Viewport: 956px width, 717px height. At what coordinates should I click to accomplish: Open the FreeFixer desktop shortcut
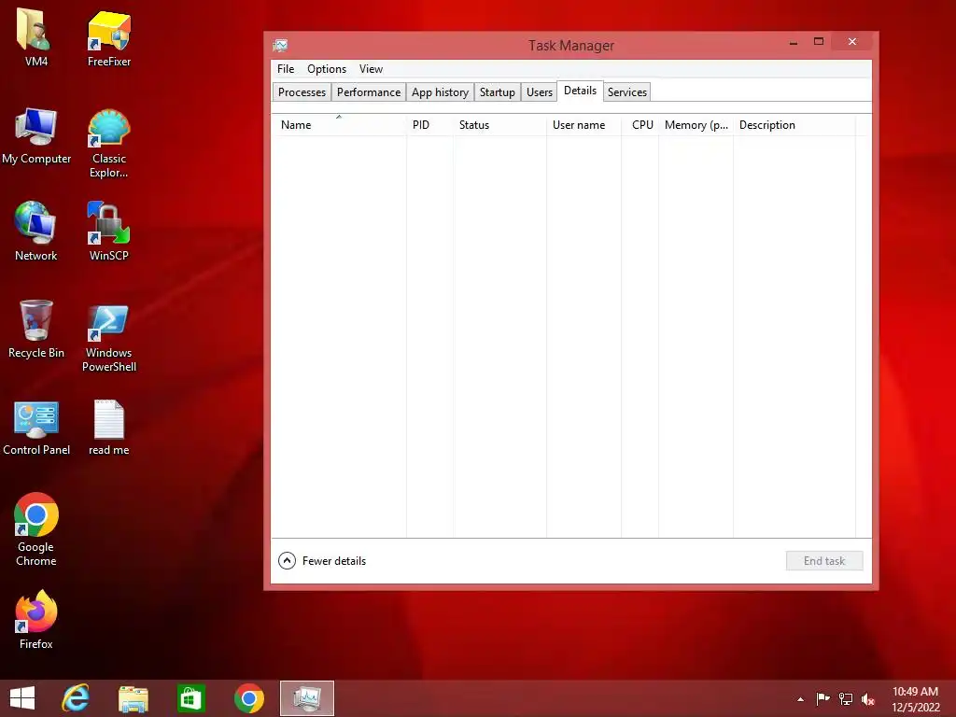(108, 36)
